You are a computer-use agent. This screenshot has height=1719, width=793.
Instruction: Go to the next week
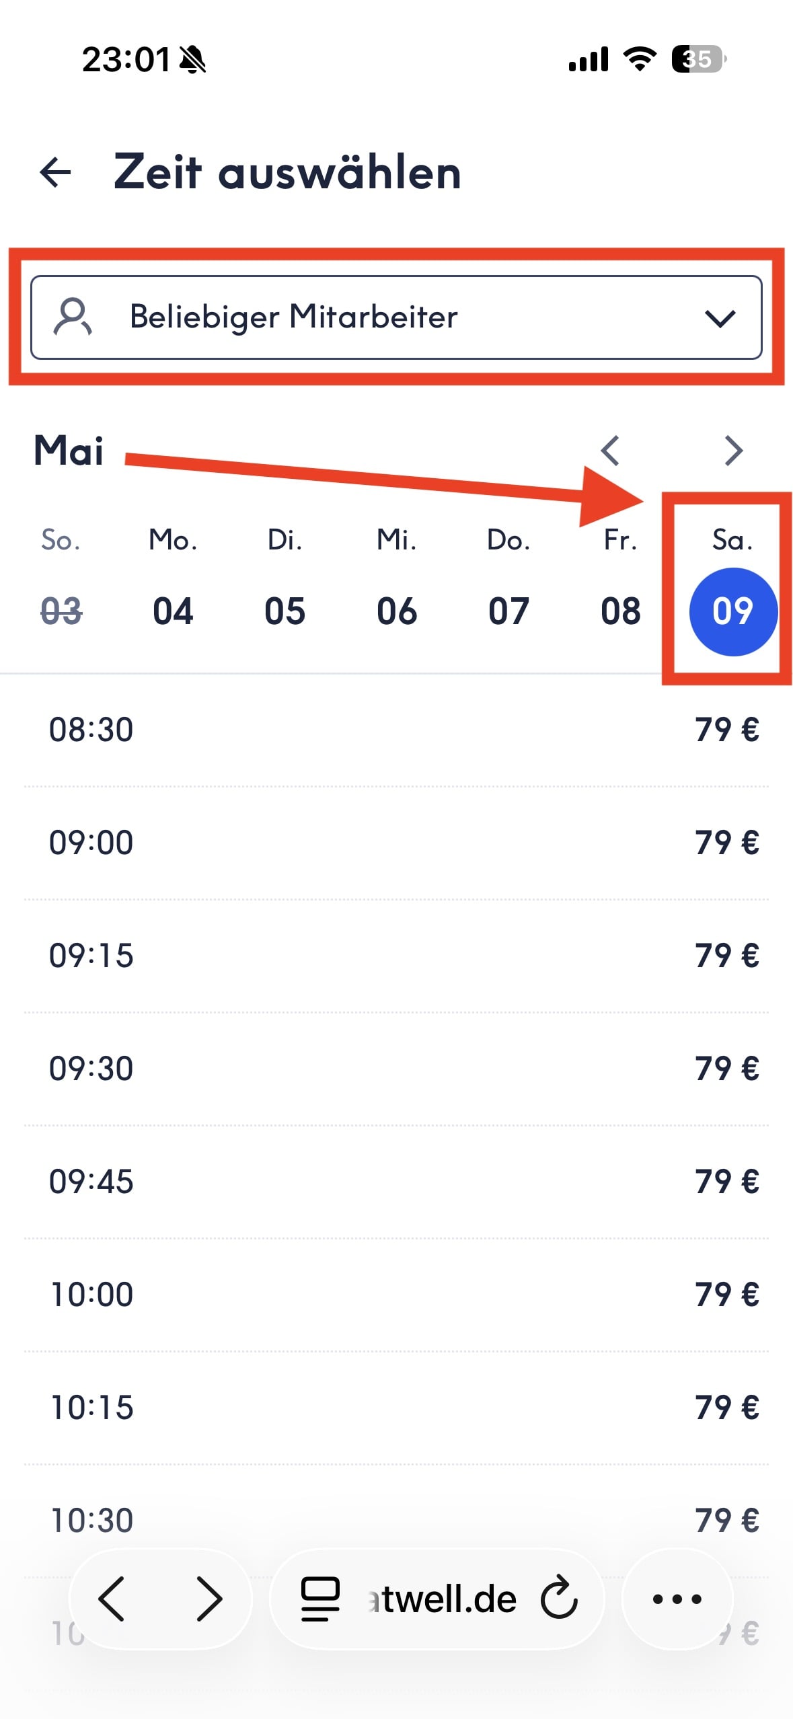point(733,450)
